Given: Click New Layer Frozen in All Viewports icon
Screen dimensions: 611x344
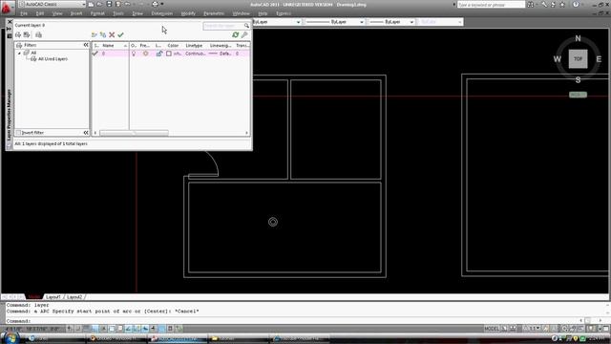Looking at the screenshot, I should [x=103, y=34].
